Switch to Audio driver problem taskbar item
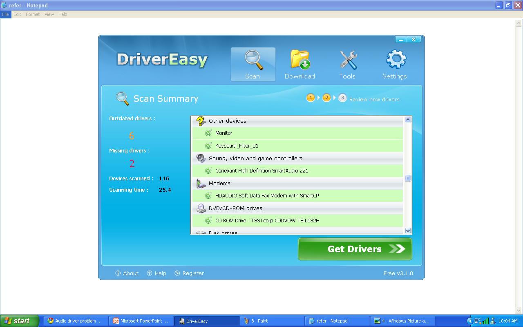 (x=76, y=321)
